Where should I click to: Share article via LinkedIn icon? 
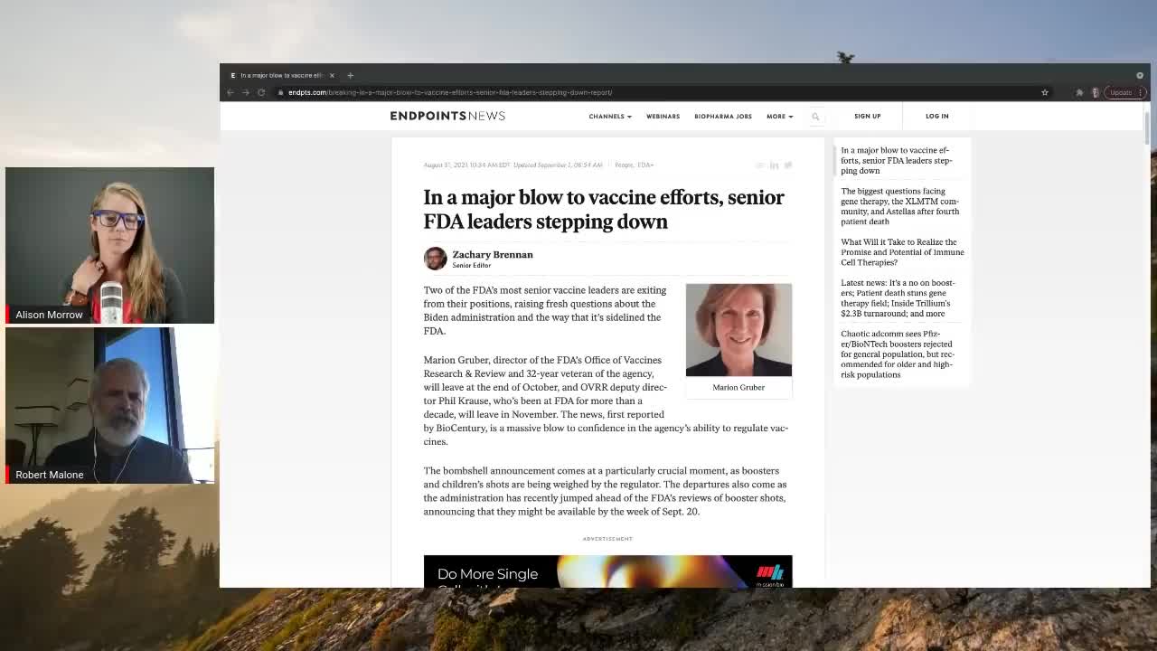774,165
